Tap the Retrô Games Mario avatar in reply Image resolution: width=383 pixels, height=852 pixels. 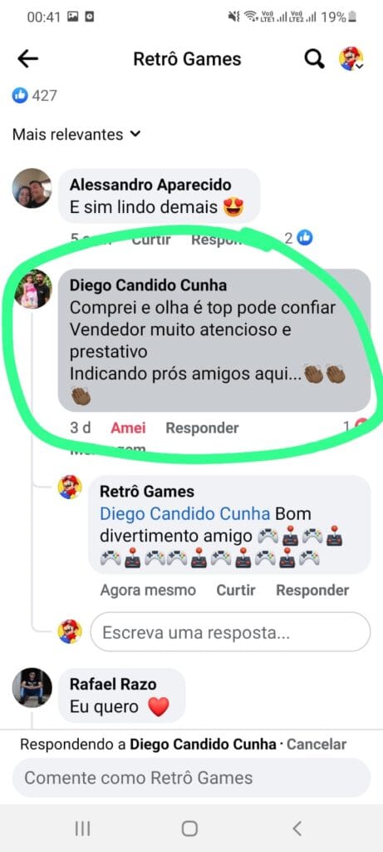[70, 487]
